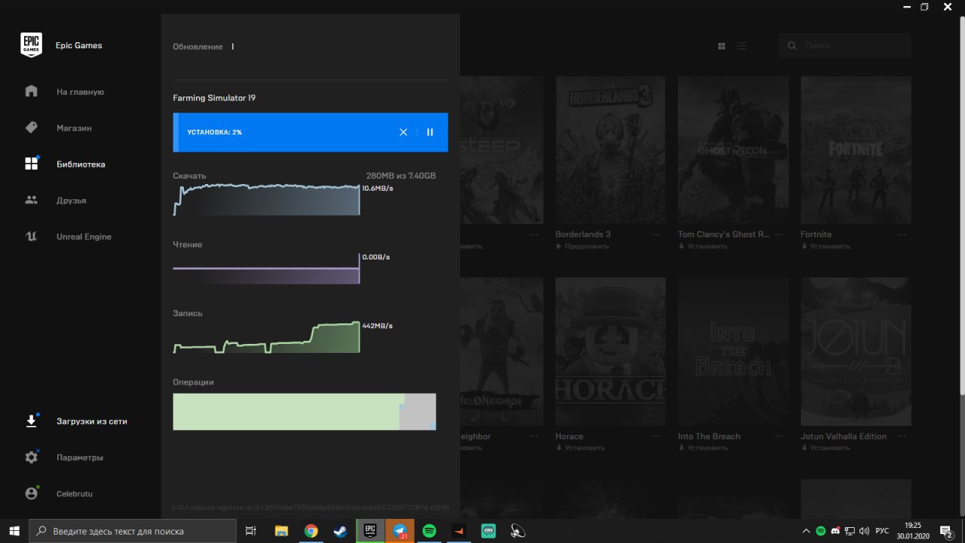
Task: Open Task View on the taskbar
Action: point(251,531)
